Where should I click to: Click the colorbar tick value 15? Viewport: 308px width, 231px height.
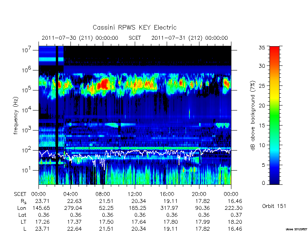click(x=262, y=126)
